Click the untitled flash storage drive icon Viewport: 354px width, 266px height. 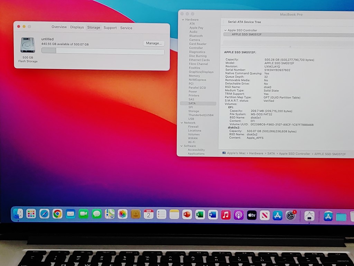point(28,45)
